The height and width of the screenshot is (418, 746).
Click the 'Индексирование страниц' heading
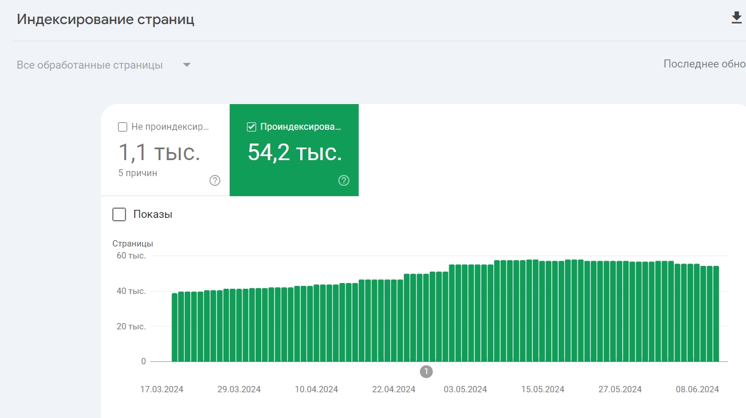coord(105,19)
